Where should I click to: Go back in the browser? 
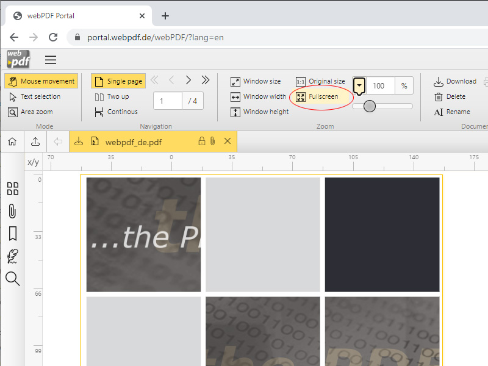14,37
